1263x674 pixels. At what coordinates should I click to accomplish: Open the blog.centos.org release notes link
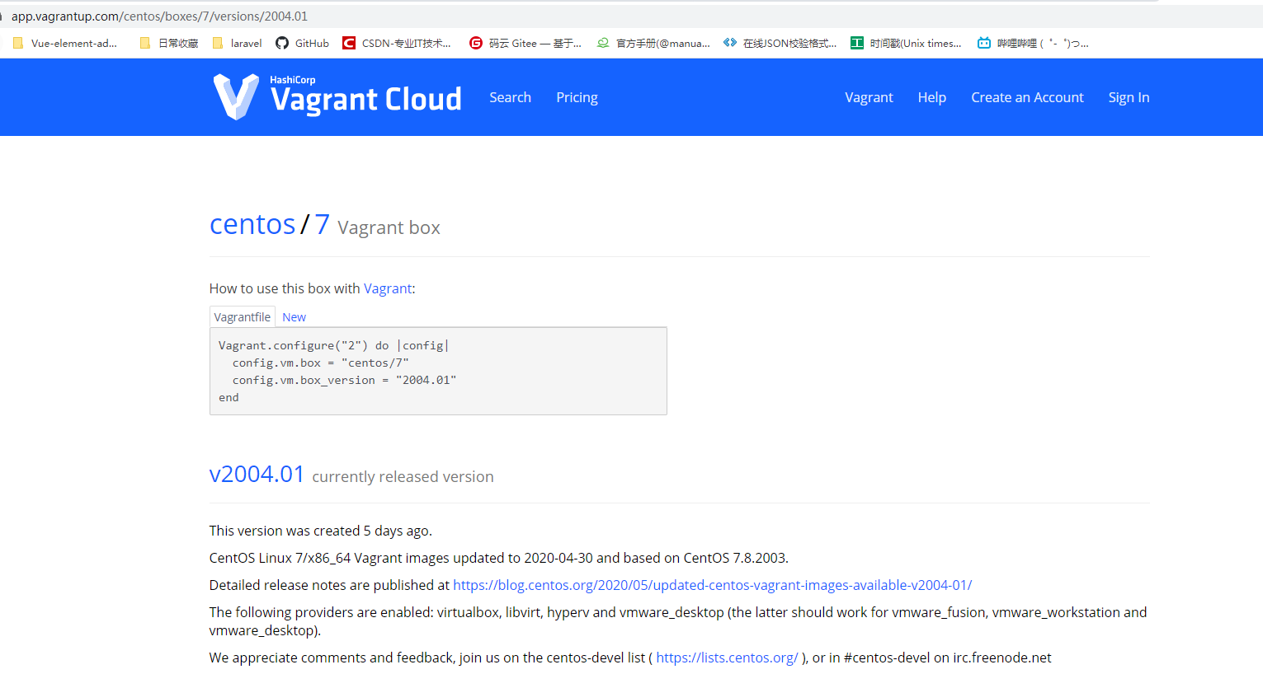pyautogui.click(x=712, y=585)
